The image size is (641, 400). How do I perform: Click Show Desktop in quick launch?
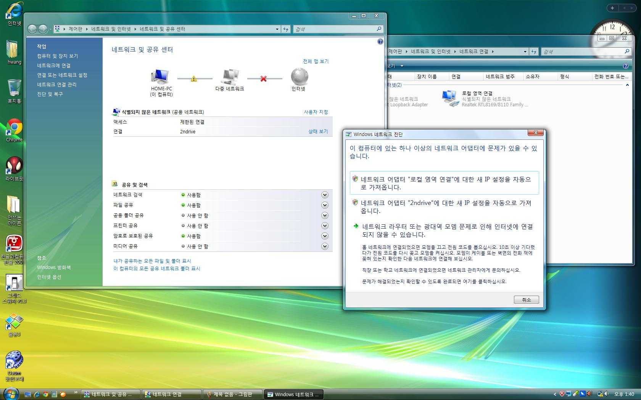(27, 394)
